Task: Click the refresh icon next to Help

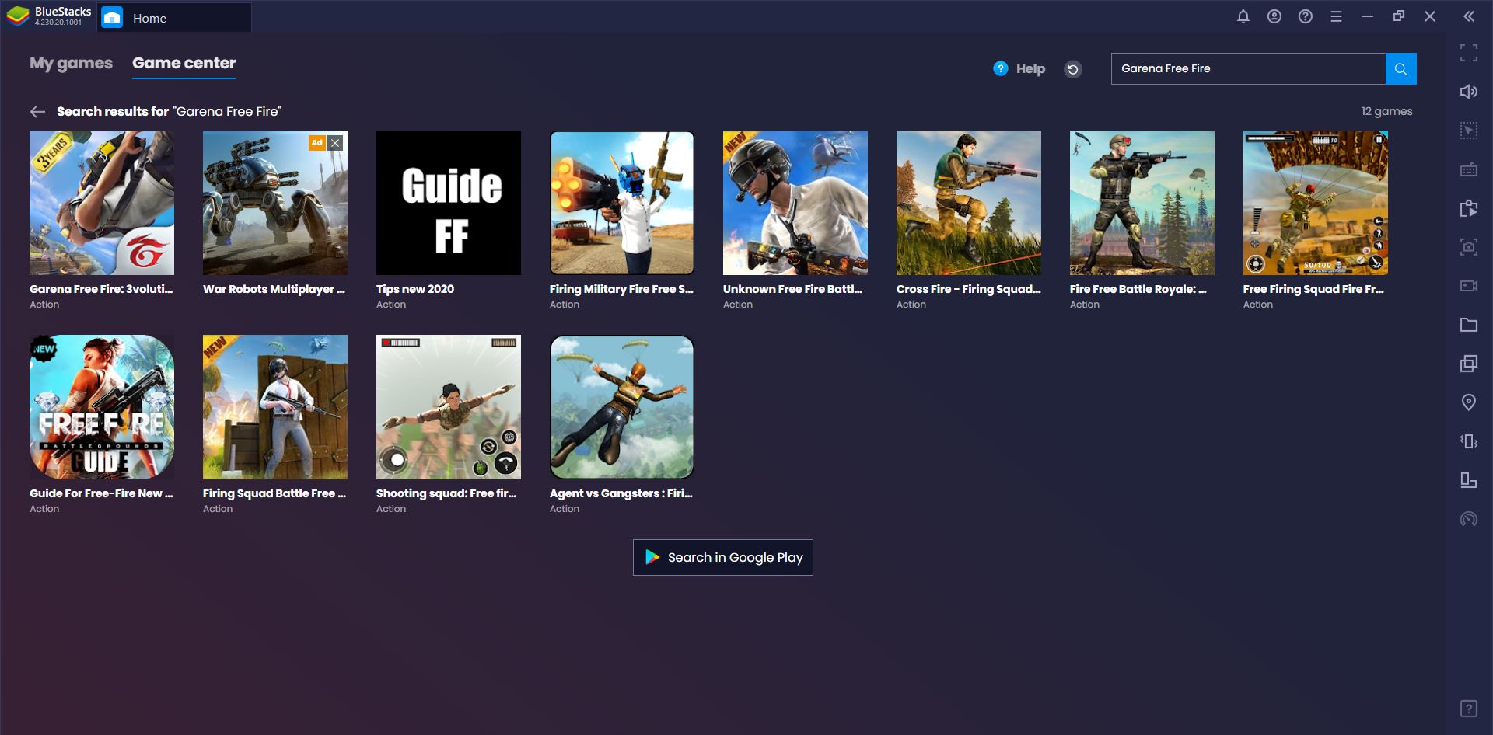Action: pos(1073,69)
